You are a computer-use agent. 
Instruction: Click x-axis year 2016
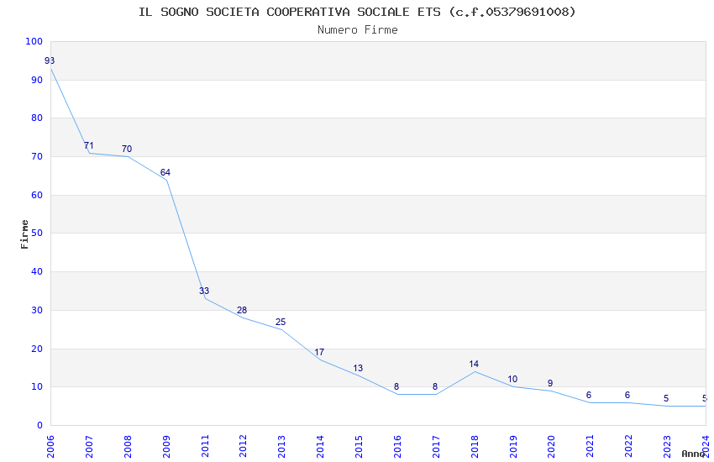click(397, 446)
